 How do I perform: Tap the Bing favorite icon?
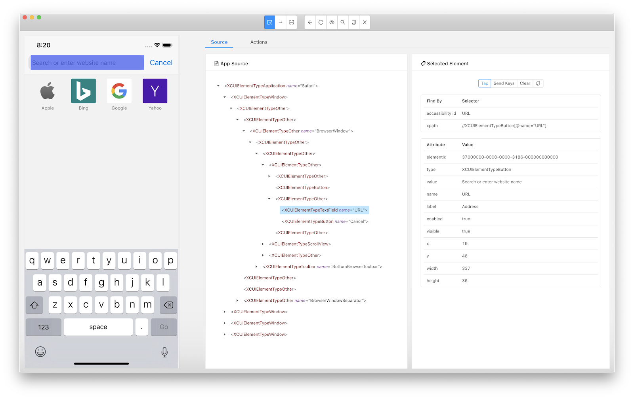(x=84, y=91)
